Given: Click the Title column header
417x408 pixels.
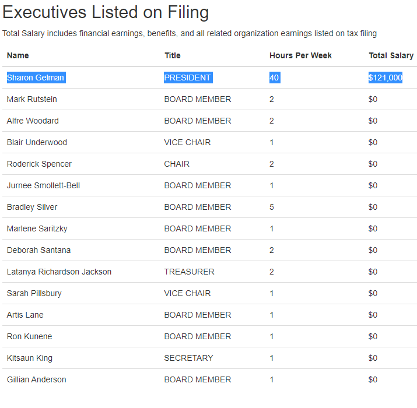Looking at the screenshot, I should click(x=172, y=55).
